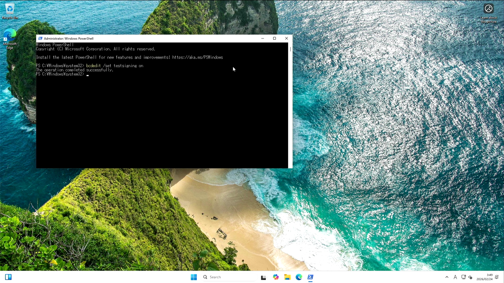Launch Copilot from the taskbar
The height and width of the screenshot is (283, 504).
coord(276,277)
